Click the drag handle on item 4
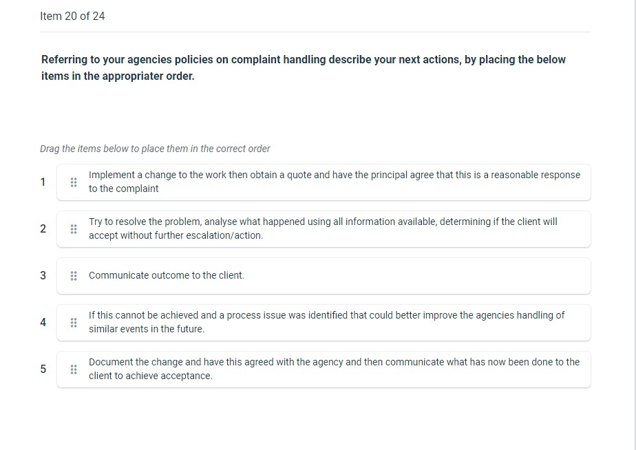 tap(73, 322)
